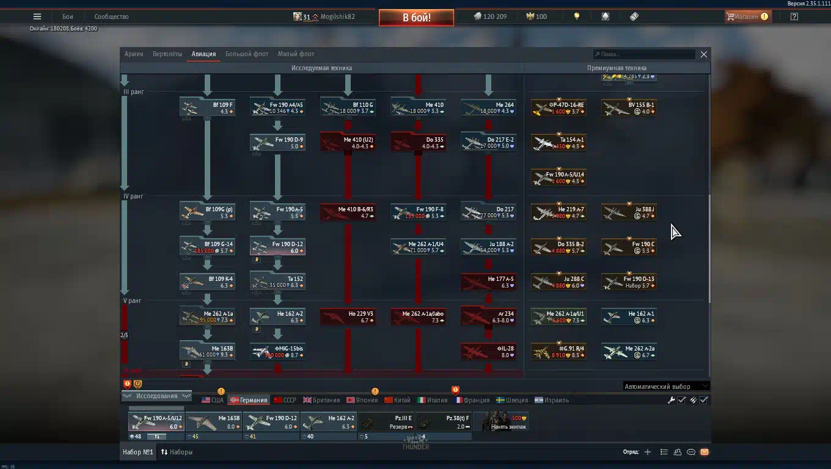Select Ho 229 V3 locked aircraft

click(x=348, y=316)
